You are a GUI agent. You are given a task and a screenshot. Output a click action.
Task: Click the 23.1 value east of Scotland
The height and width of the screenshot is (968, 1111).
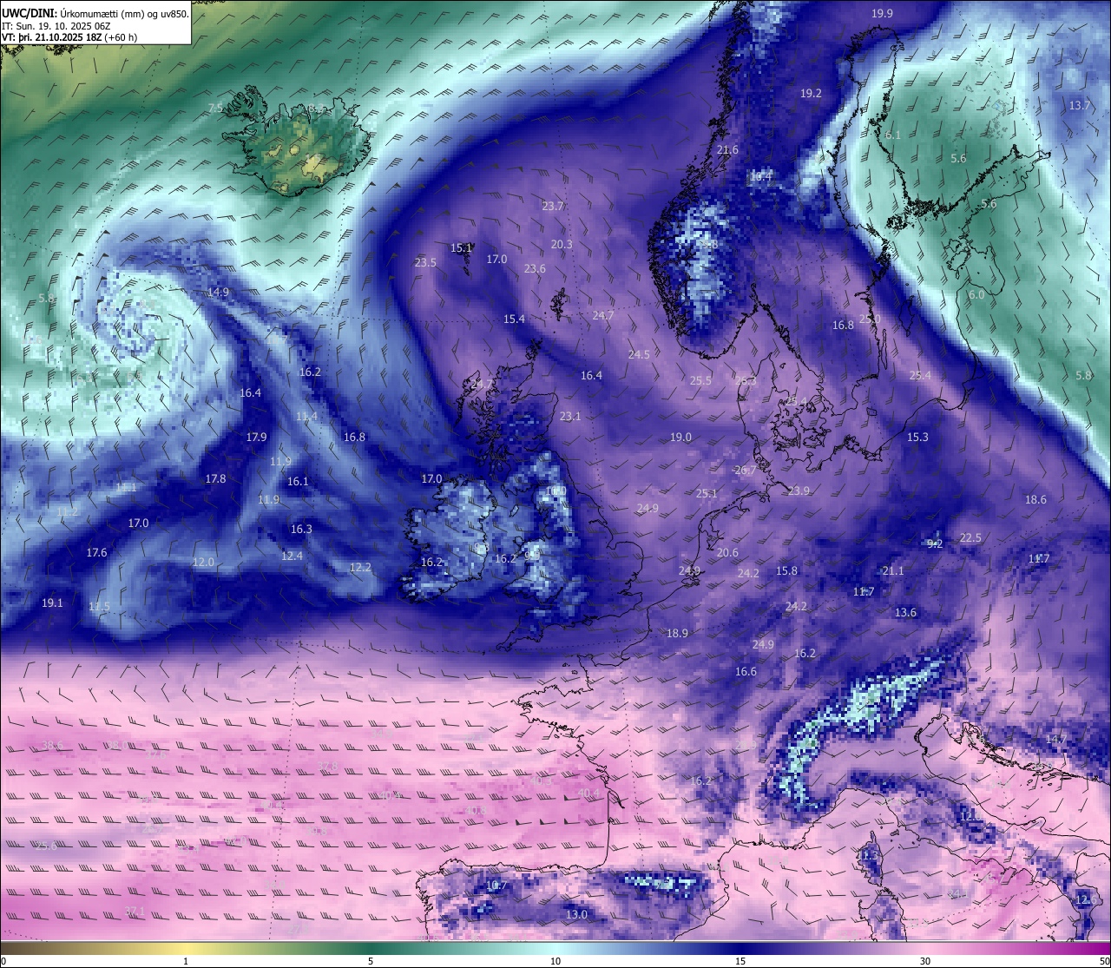tap(570, 416)
